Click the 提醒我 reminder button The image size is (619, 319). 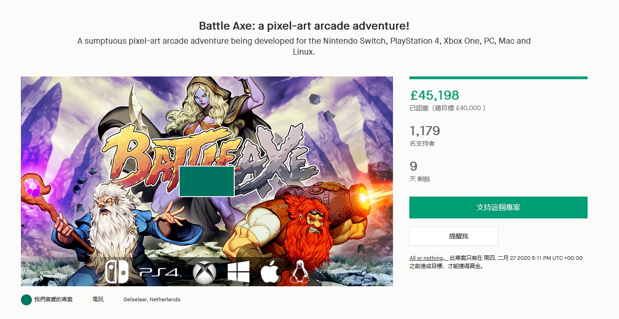point(453,236)
